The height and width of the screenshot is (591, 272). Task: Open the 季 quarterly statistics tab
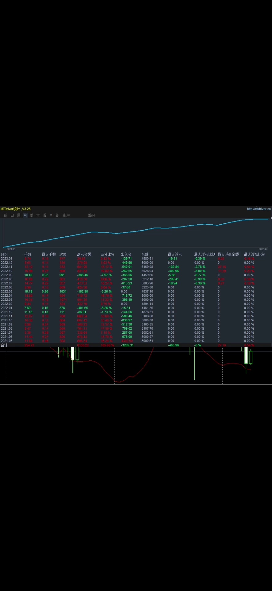point(32,215)
